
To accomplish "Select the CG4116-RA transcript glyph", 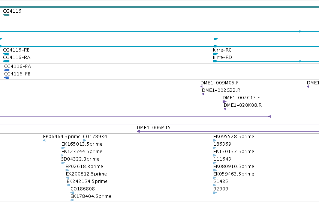I will coord(6,61).
